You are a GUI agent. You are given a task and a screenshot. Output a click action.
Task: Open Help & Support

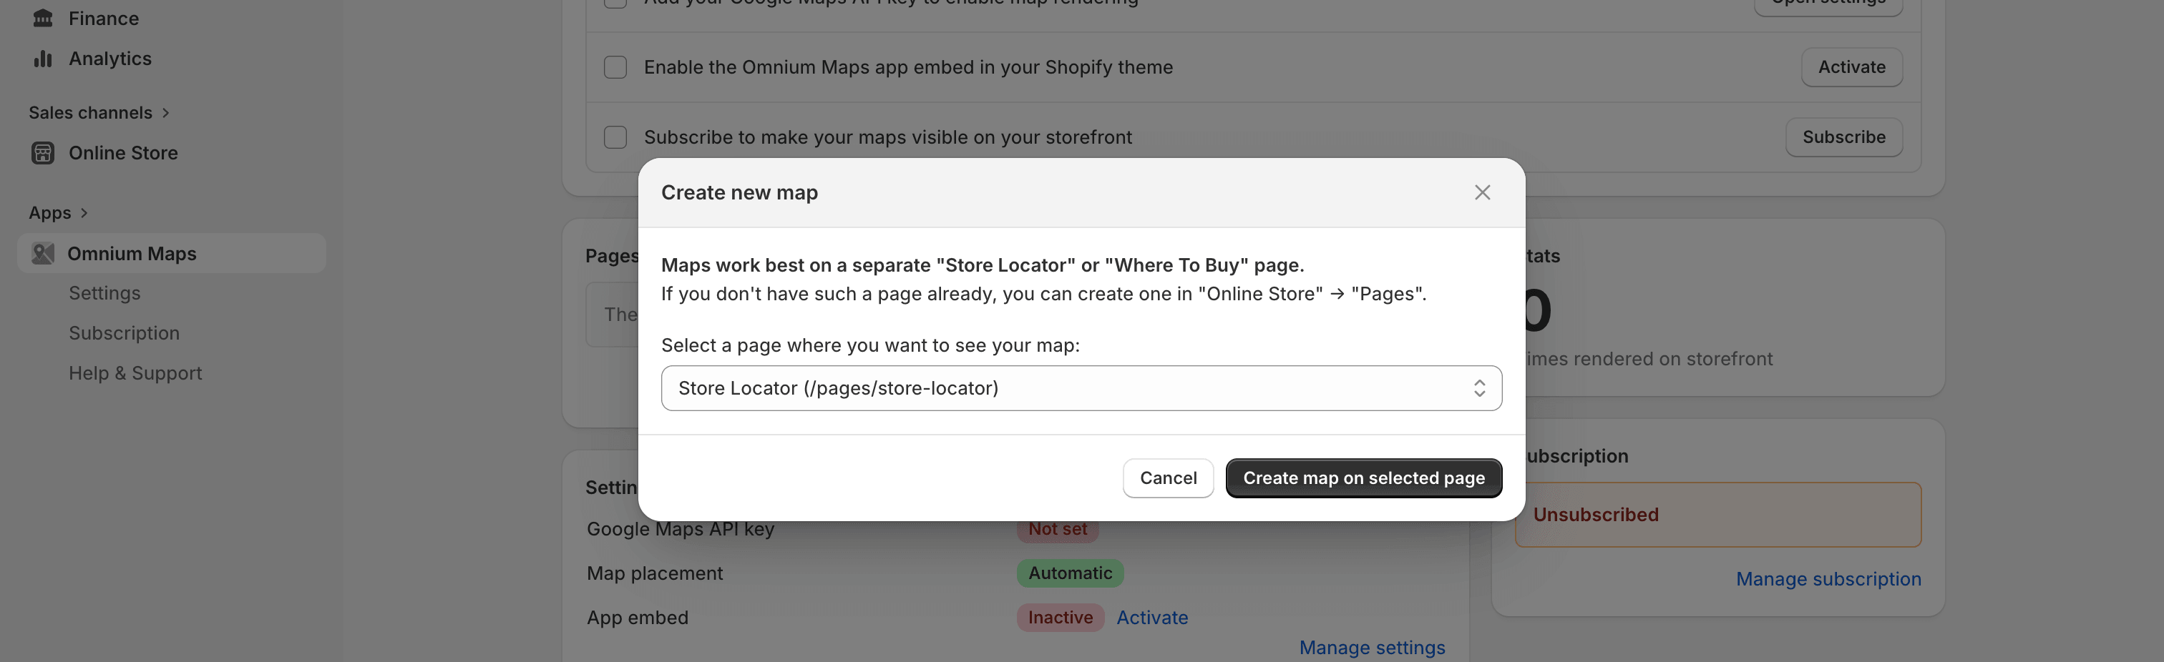[x=135, y=372]
